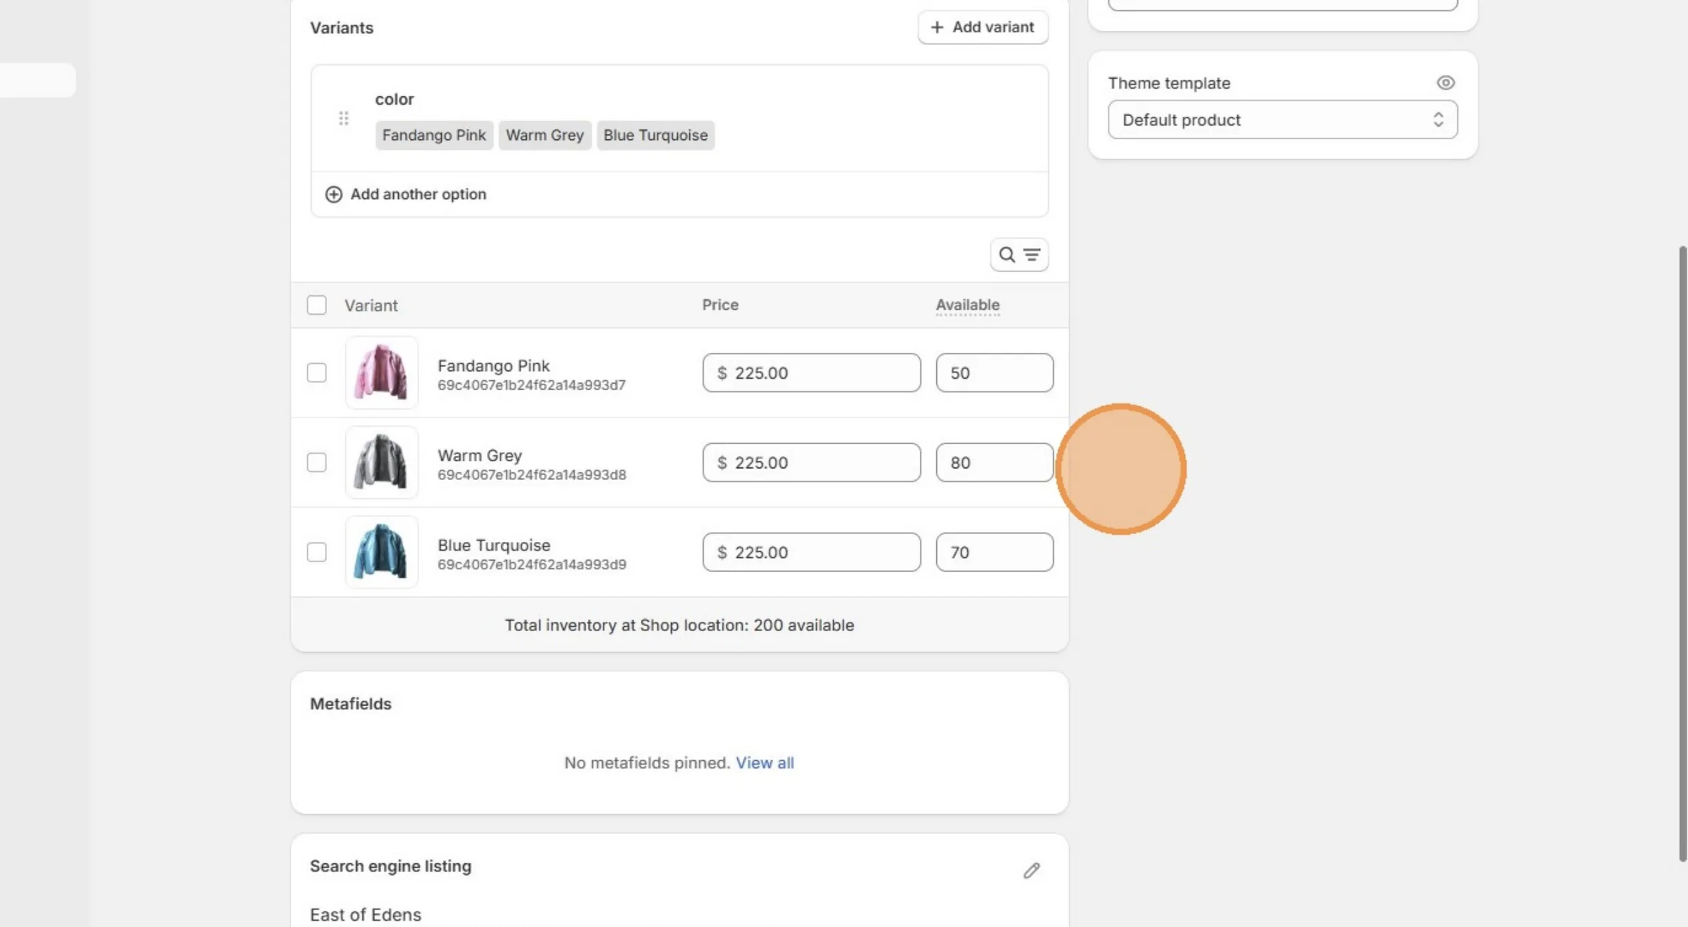This screenshot has height=927, width=1688.
Task: Open the View all metafields link
Action: 765,763
